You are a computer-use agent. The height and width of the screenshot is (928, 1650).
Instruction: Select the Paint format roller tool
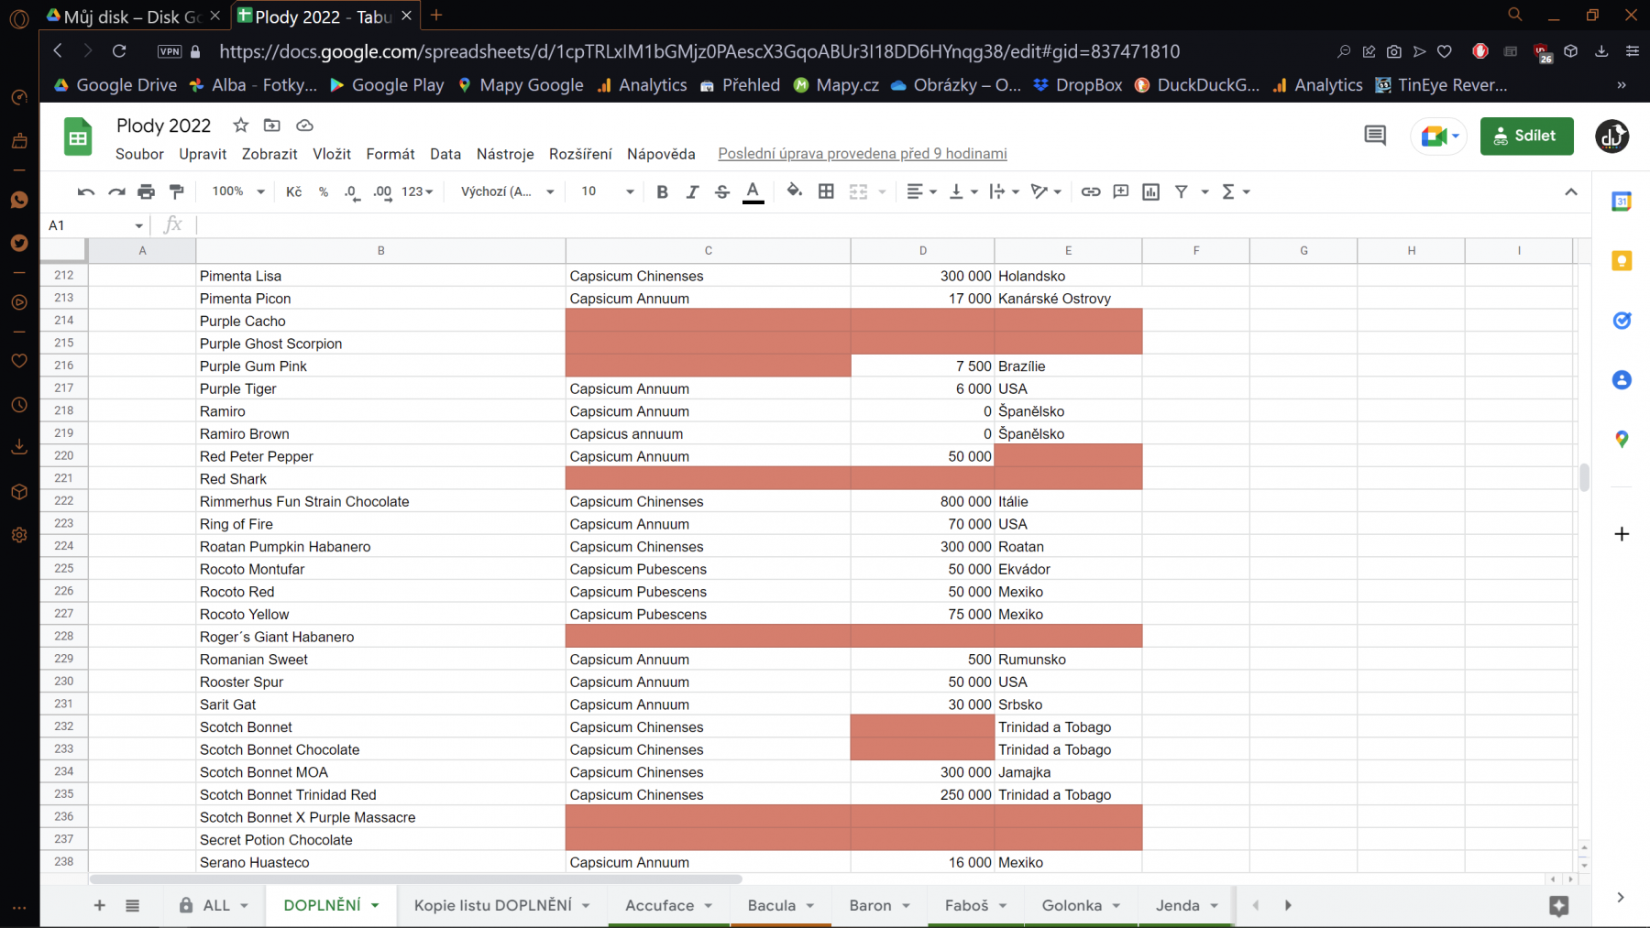(177, 191)
